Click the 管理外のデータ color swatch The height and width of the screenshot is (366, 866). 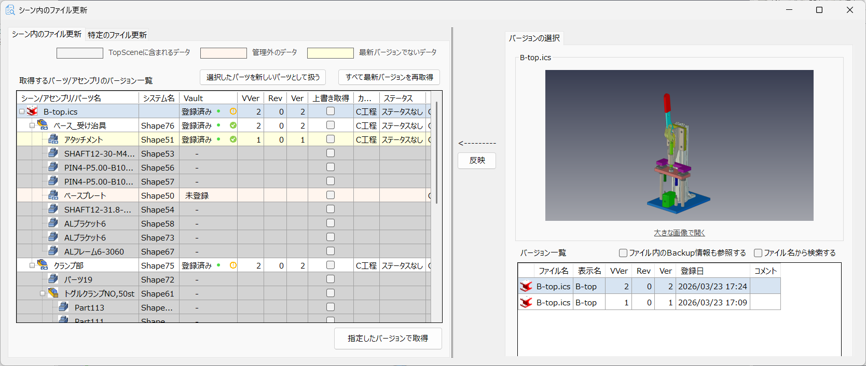coord(224,53)
